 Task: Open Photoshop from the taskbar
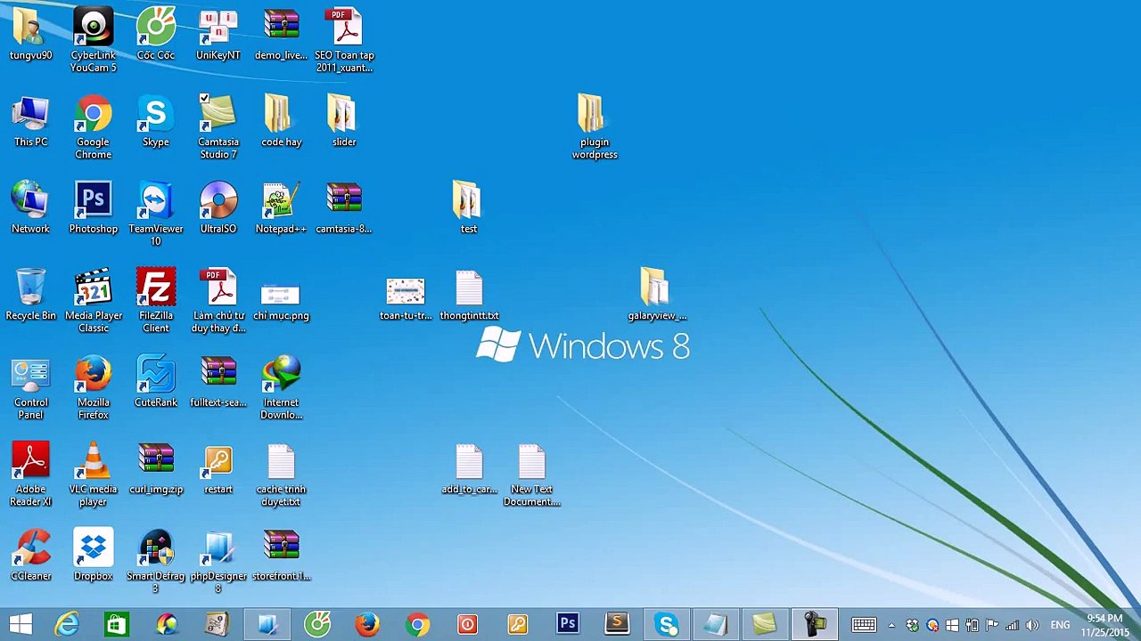click(568, 624)
